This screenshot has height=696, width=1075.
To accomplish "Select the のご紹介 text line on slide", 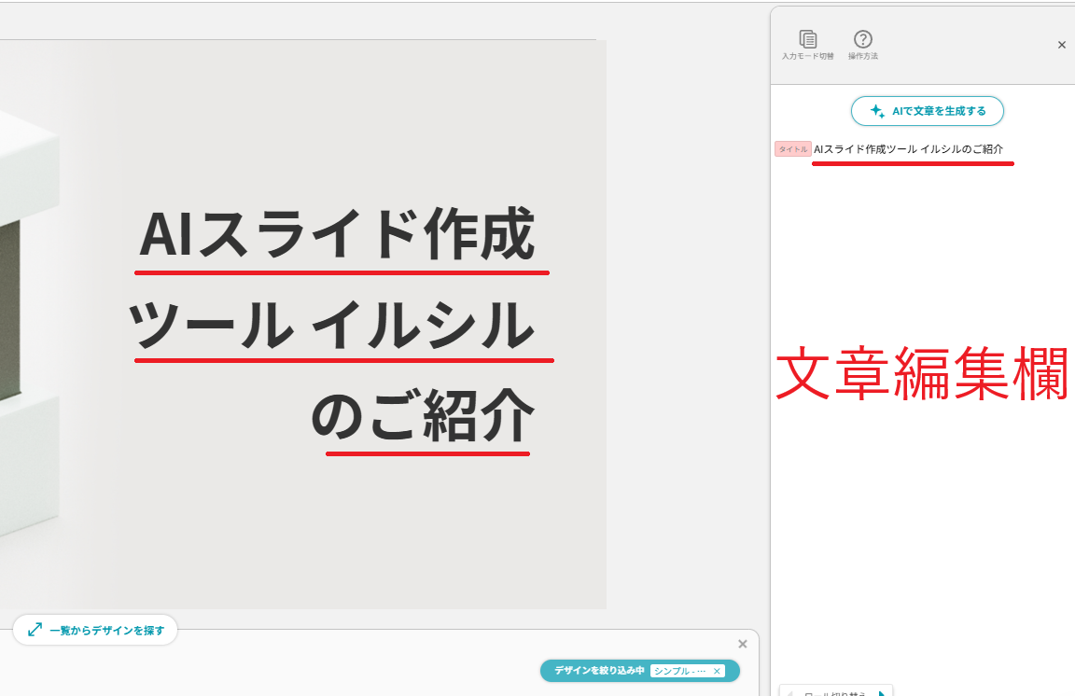I will click(x=423, y=415).
